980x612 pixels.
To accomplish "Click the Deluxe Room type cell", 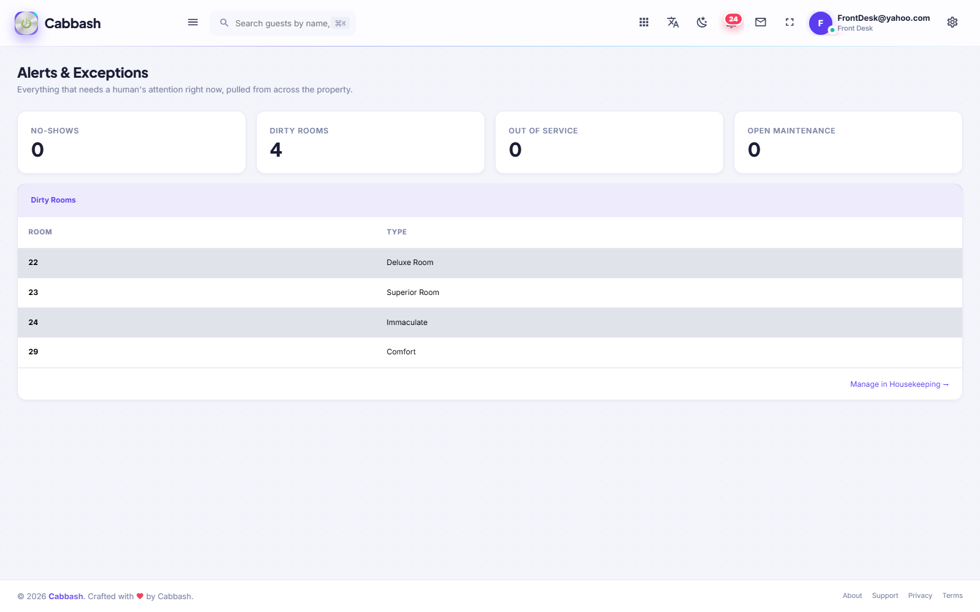I will [410, 263].
